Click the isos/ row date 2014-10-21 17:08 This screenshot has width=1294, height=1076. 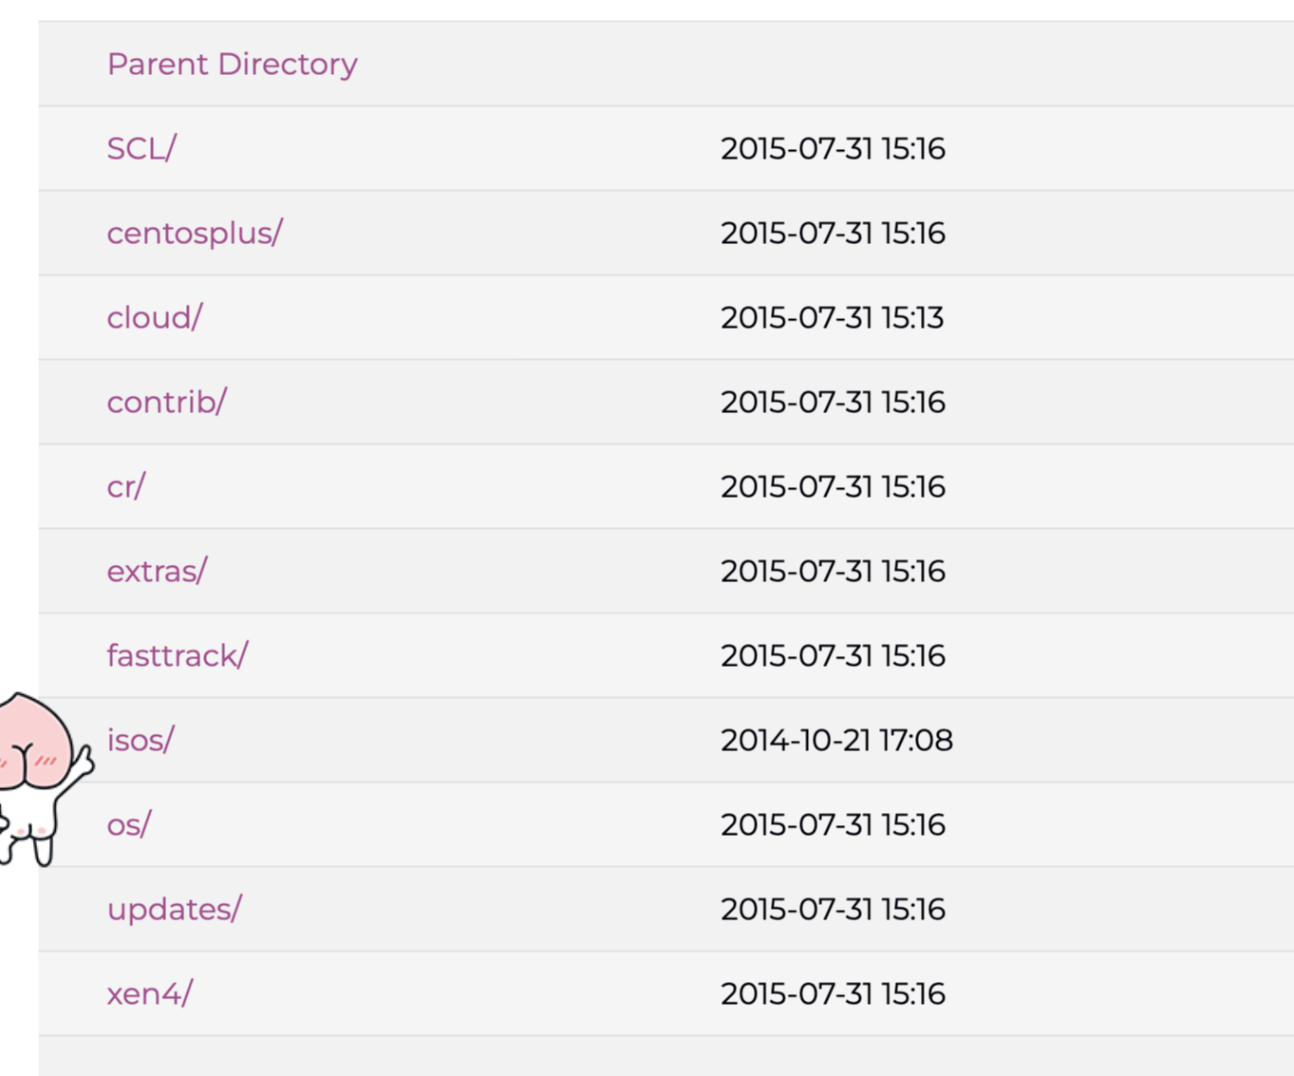(836, 740)
